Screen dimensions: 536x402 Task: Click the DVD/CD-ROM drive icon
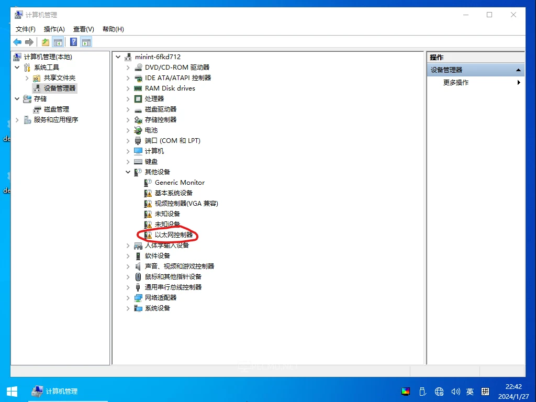click(138, 68)
